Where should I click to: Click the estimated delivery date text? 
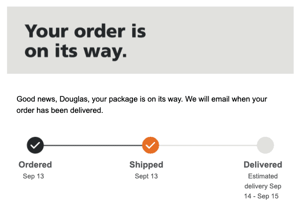coord(263,186)
